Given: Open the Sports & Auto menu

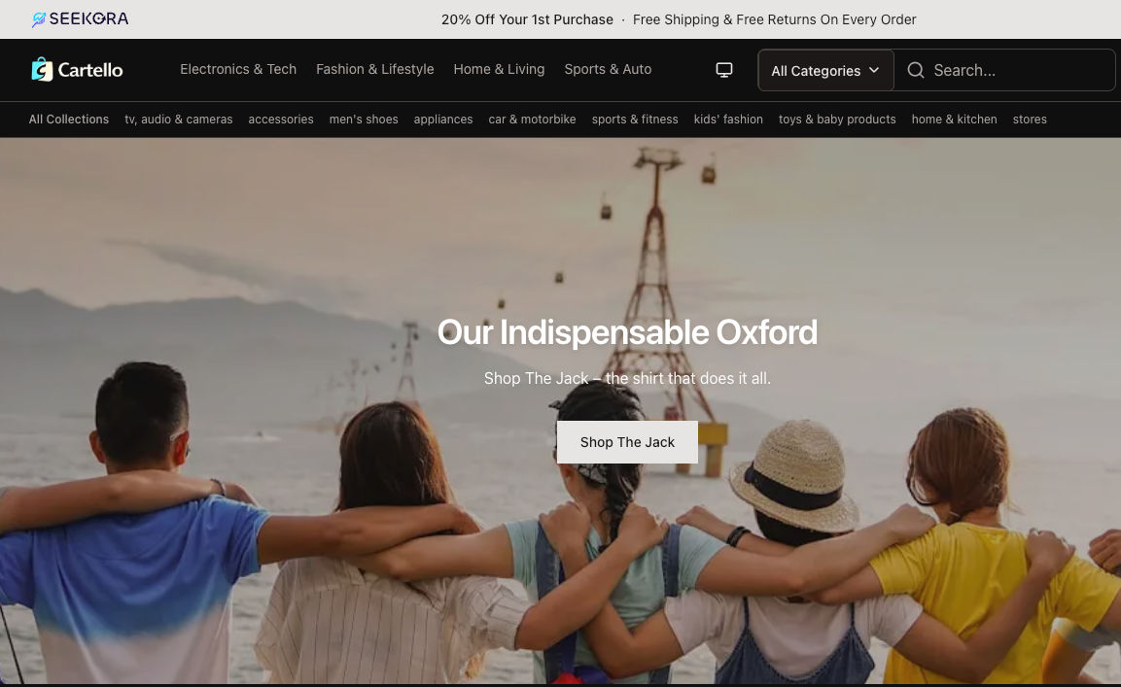Looking at the screenshot, I should pyautogui.click(x=608, y=69).
